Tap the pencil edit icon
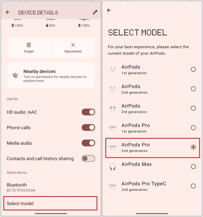Image resolution: width=203 pixels, height=217 pixels. [95, 12]
